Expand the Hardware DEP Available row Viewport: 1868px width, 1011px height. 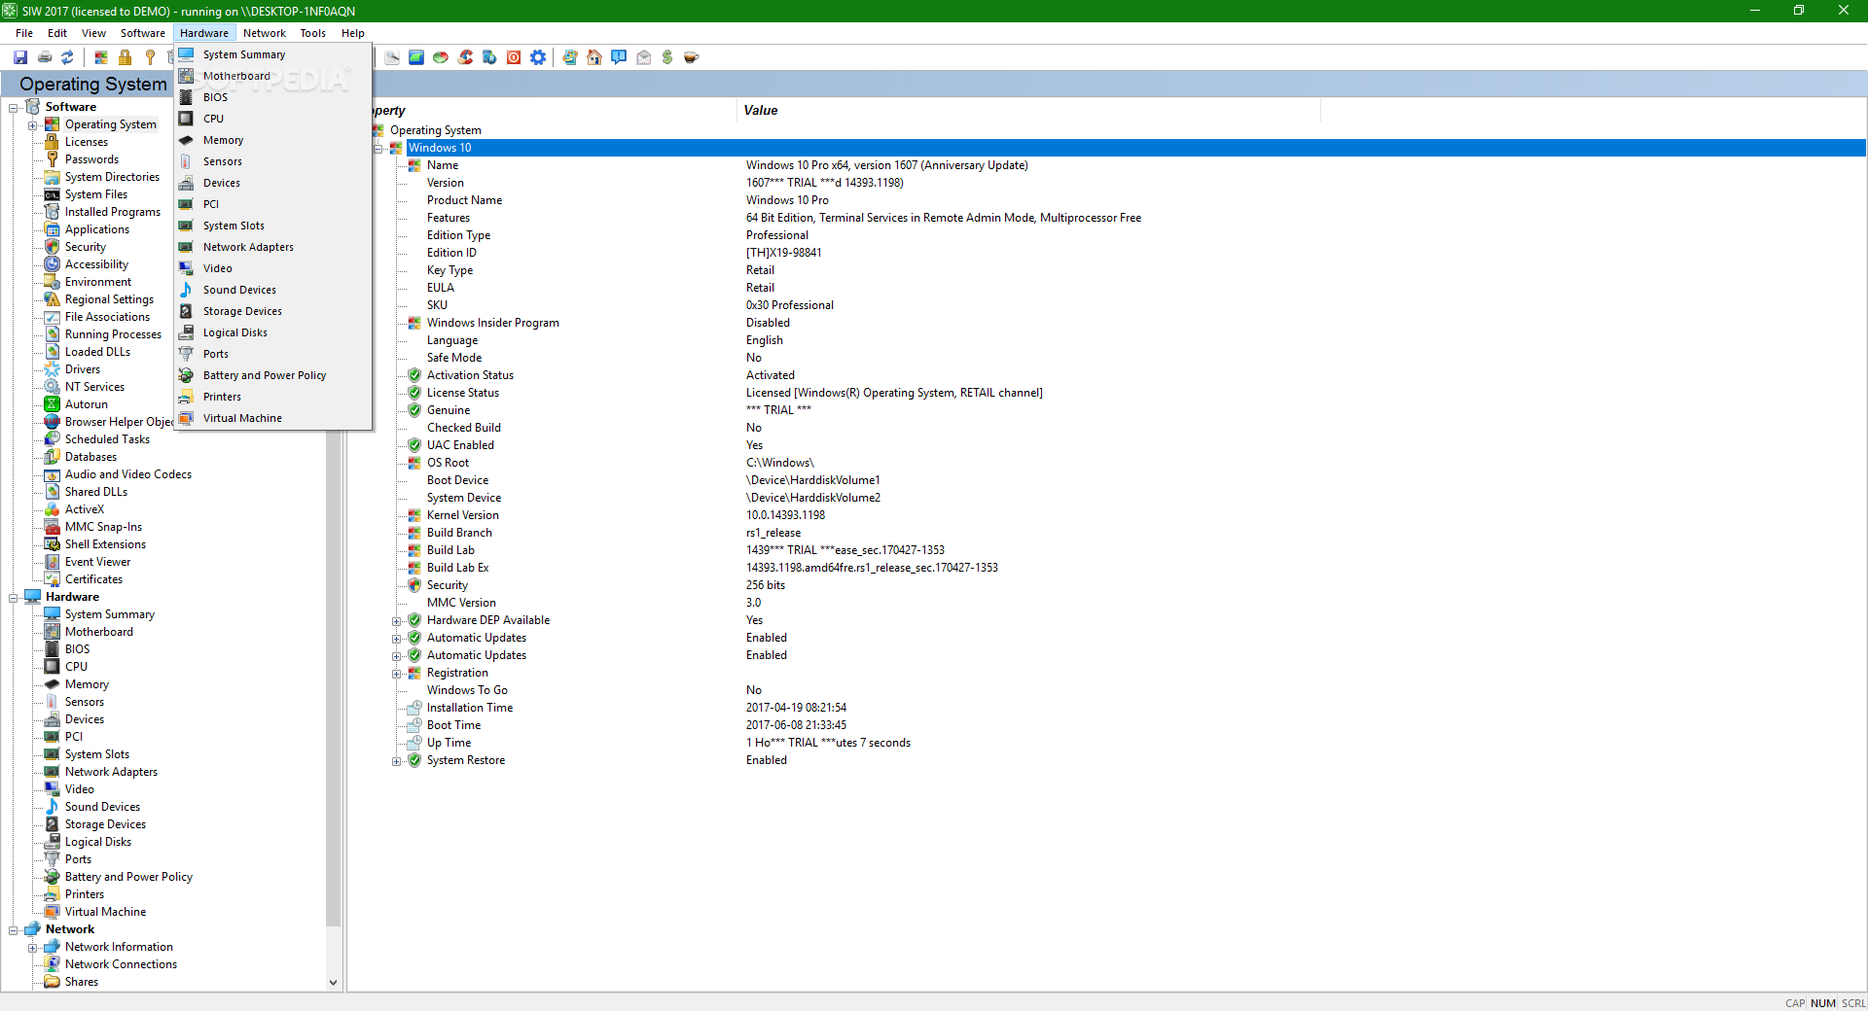[396, 621]
